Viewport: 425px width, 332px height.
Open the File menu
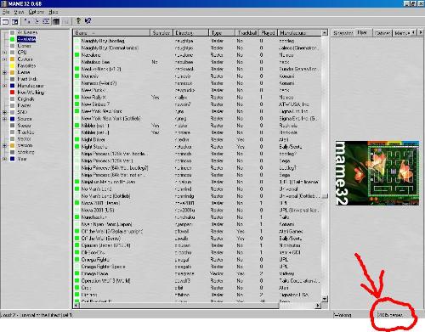[6, 12]
